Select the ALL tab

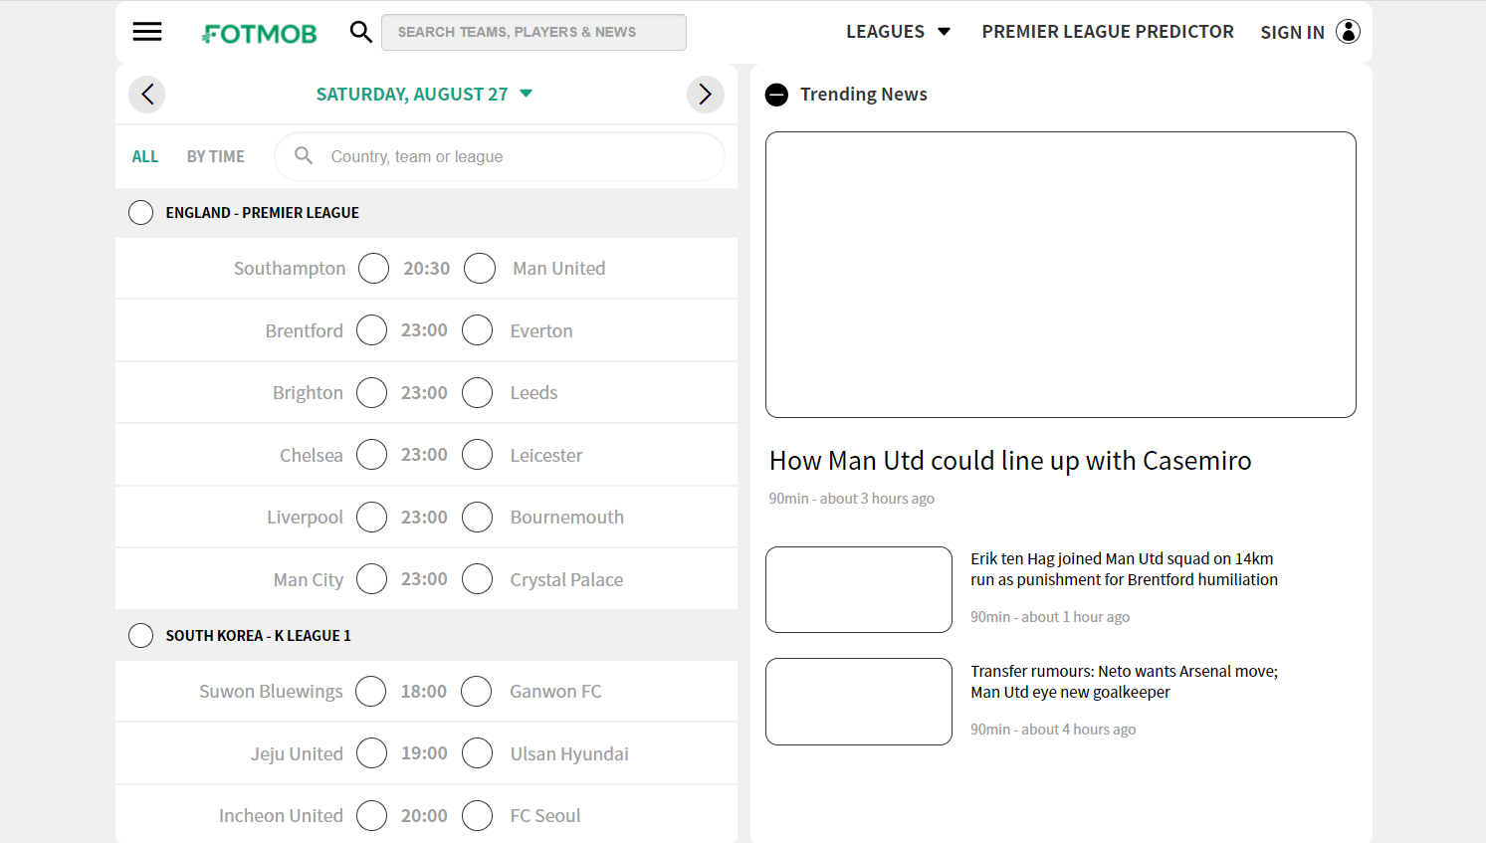(x=145, y=156)
